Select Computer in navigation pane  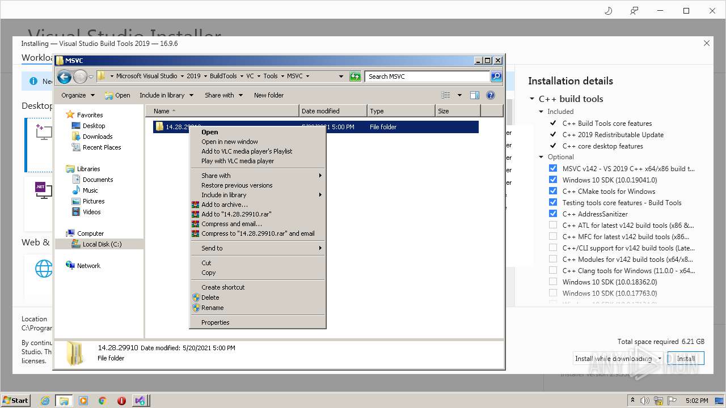coord(91,233)
